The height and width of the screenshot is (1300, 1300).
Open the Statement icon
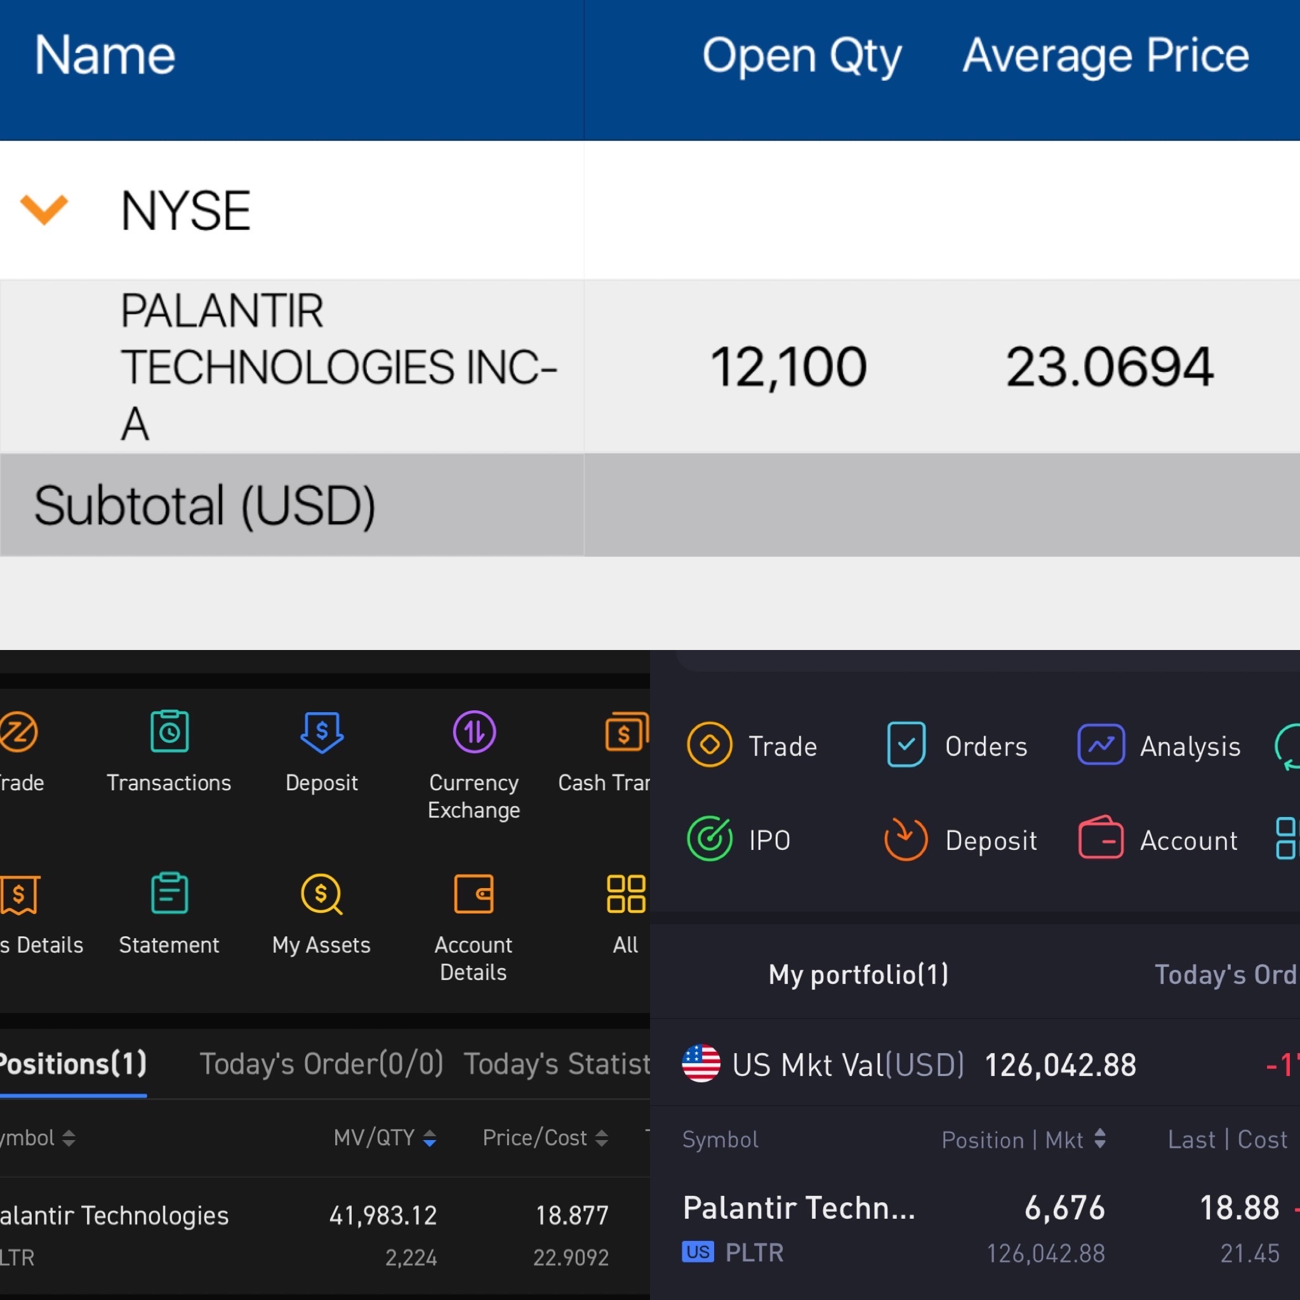[169, 894]
